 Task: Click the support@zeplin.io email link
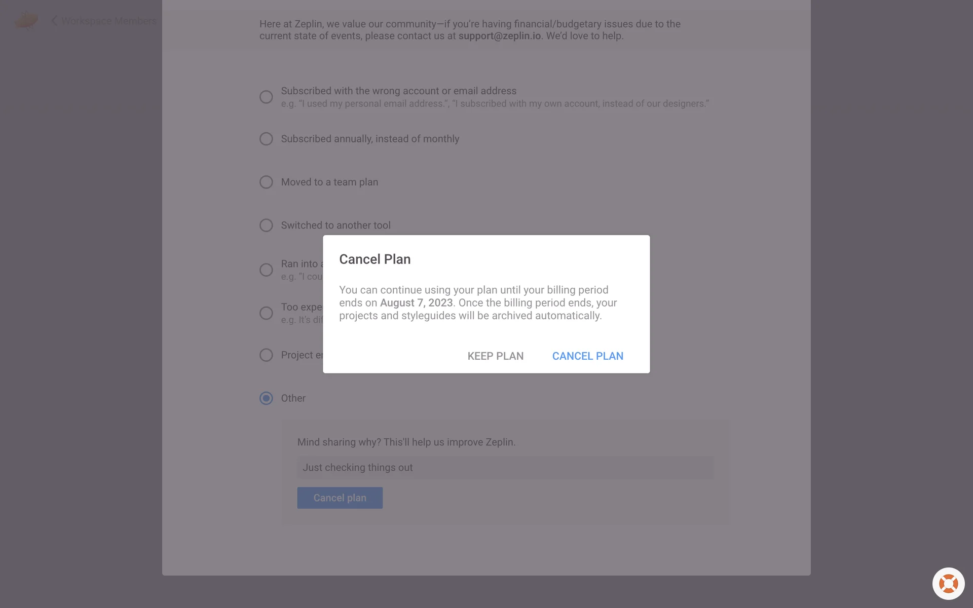click(500, 36)
